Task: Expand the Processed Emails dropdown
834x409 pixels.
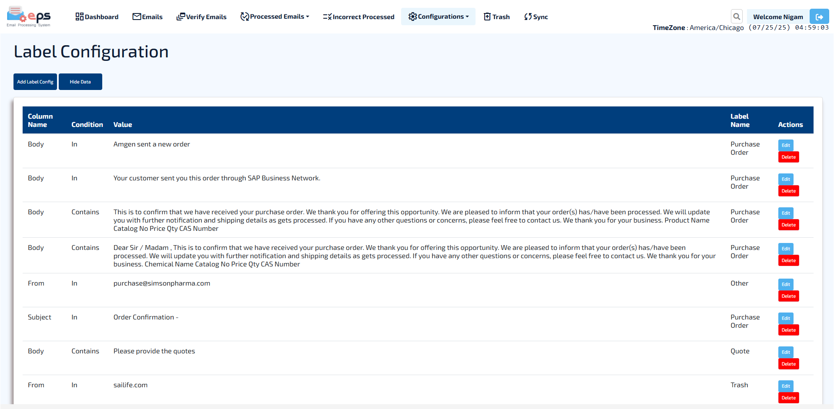Action: tap(275, 17)
